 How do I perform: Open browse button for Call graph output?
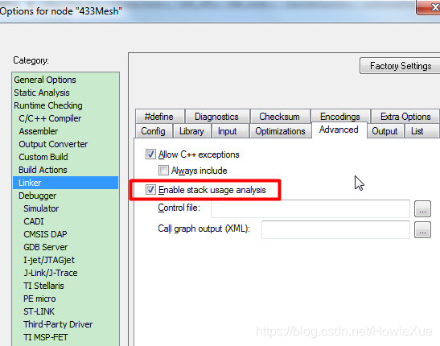[422, 230]
